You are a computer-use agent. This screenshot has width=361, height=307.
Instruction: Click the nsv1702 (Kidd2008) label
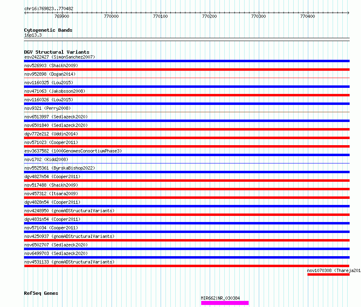46,159
